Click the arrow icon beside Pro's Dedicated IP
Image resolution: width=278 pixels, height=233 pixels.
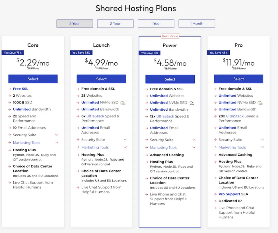click(x=215, y=201)
